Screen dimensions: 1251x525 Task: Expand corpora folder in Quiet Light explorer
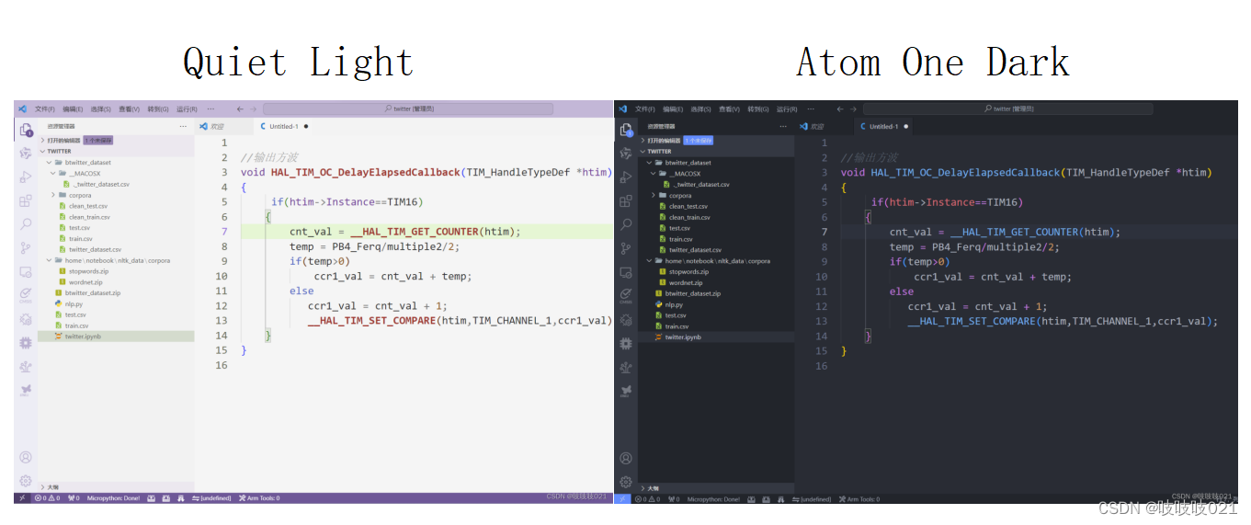[x=74, y=195]
